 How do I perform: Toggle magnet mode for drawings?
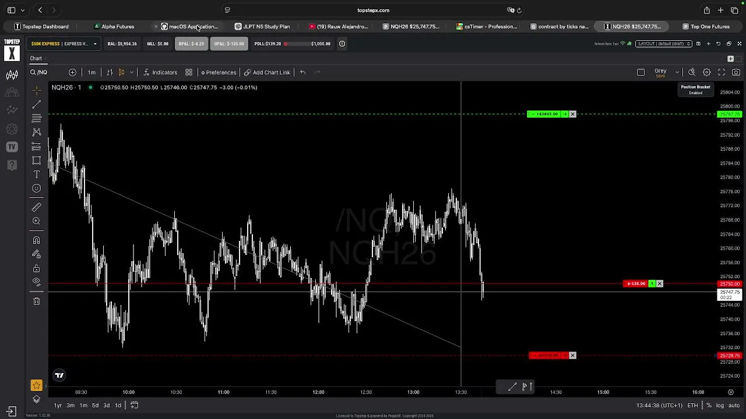36,240
